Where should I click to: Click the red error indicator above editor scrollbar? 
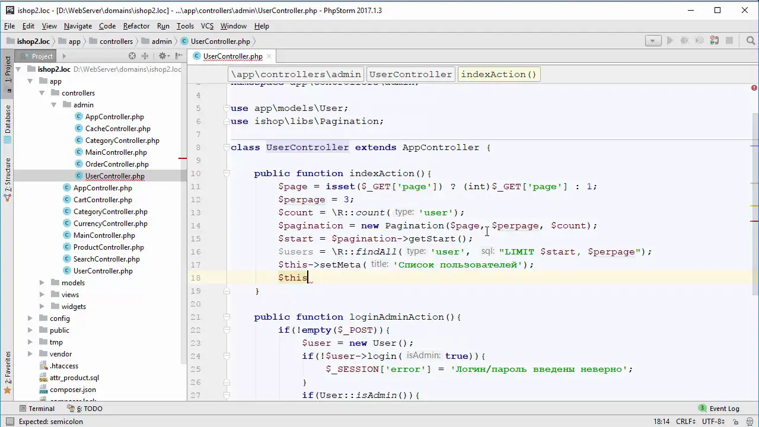point(754,88)
